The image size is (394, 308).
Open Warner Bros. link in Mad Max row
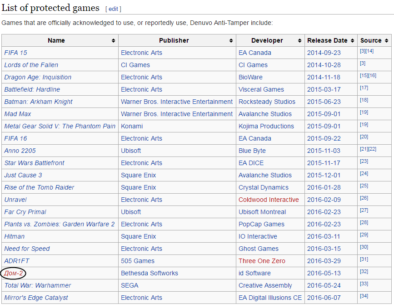click(176, 114)
